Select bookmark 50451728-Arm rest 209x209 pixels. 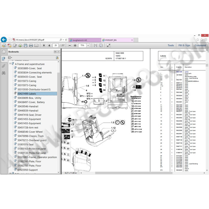point(28,127)
